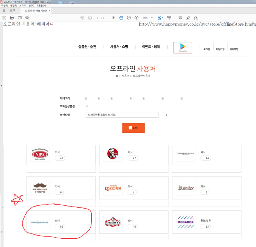Click the 사이트맵 link
This screenshot has width=256, height=247.
point(234,49)
